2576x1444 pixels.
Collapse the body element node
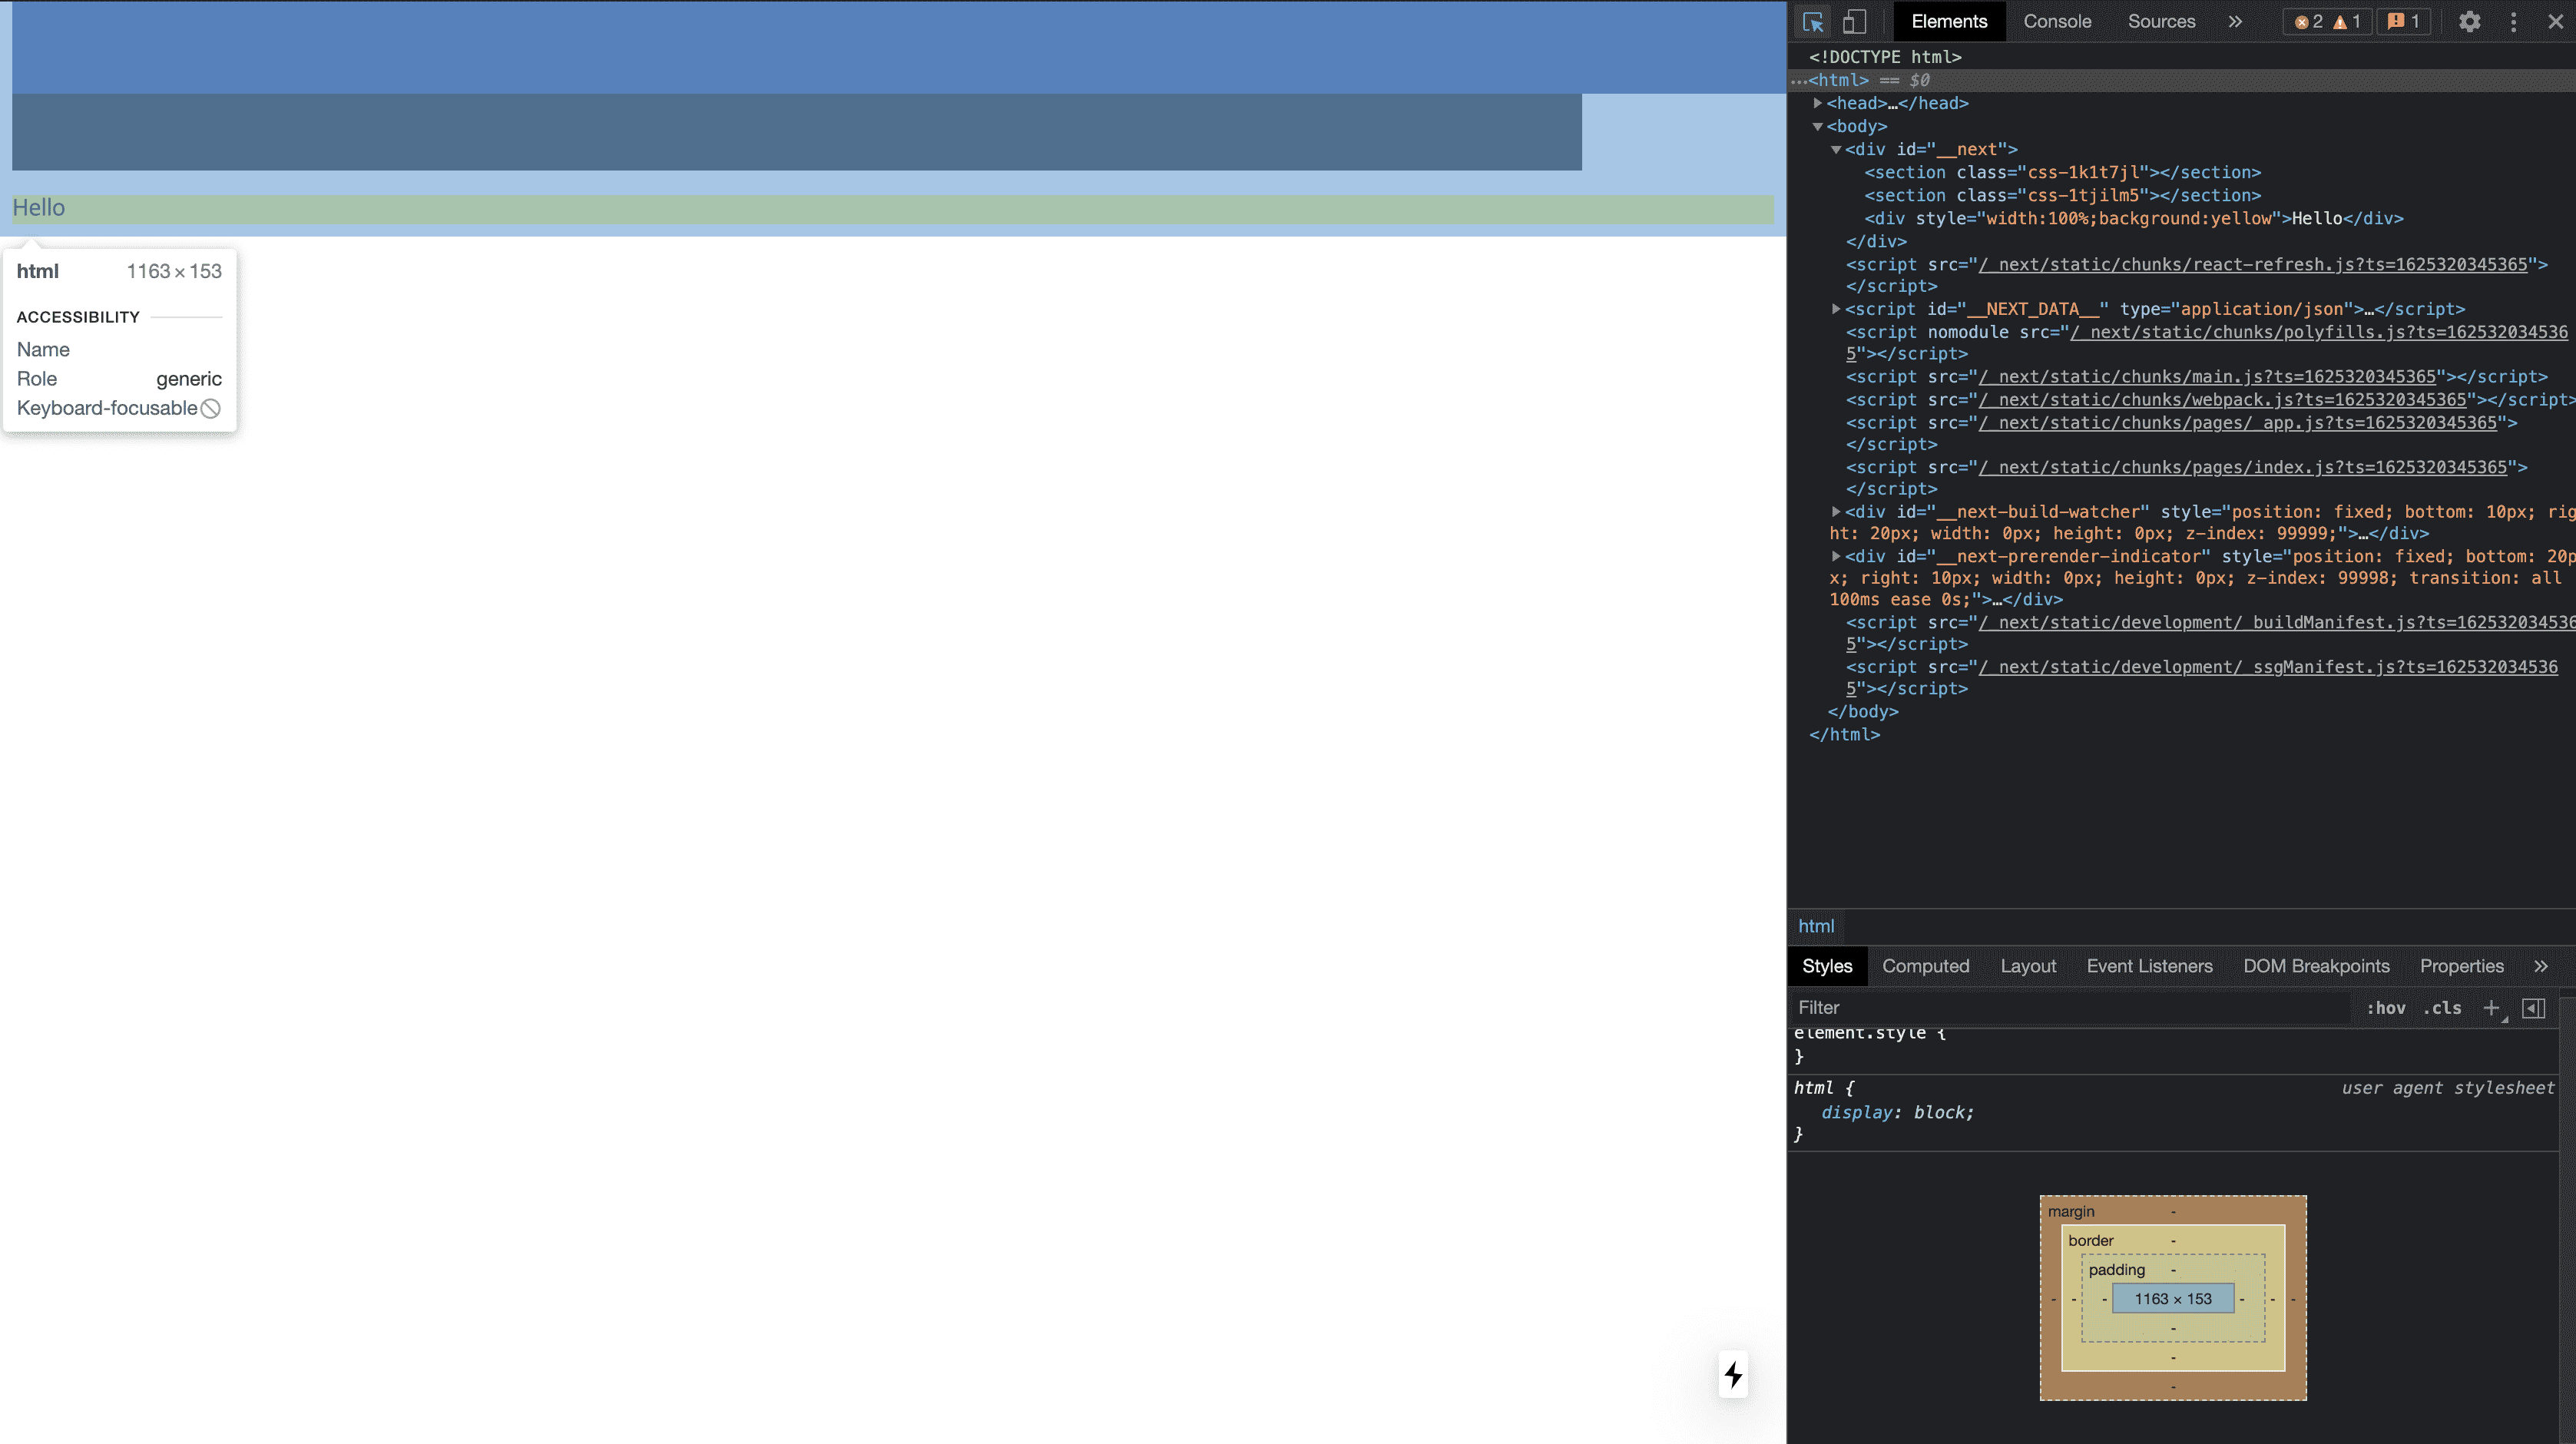click(x=1818, y=126)
